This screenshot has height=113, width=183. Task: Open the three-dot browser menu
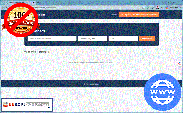162,8
